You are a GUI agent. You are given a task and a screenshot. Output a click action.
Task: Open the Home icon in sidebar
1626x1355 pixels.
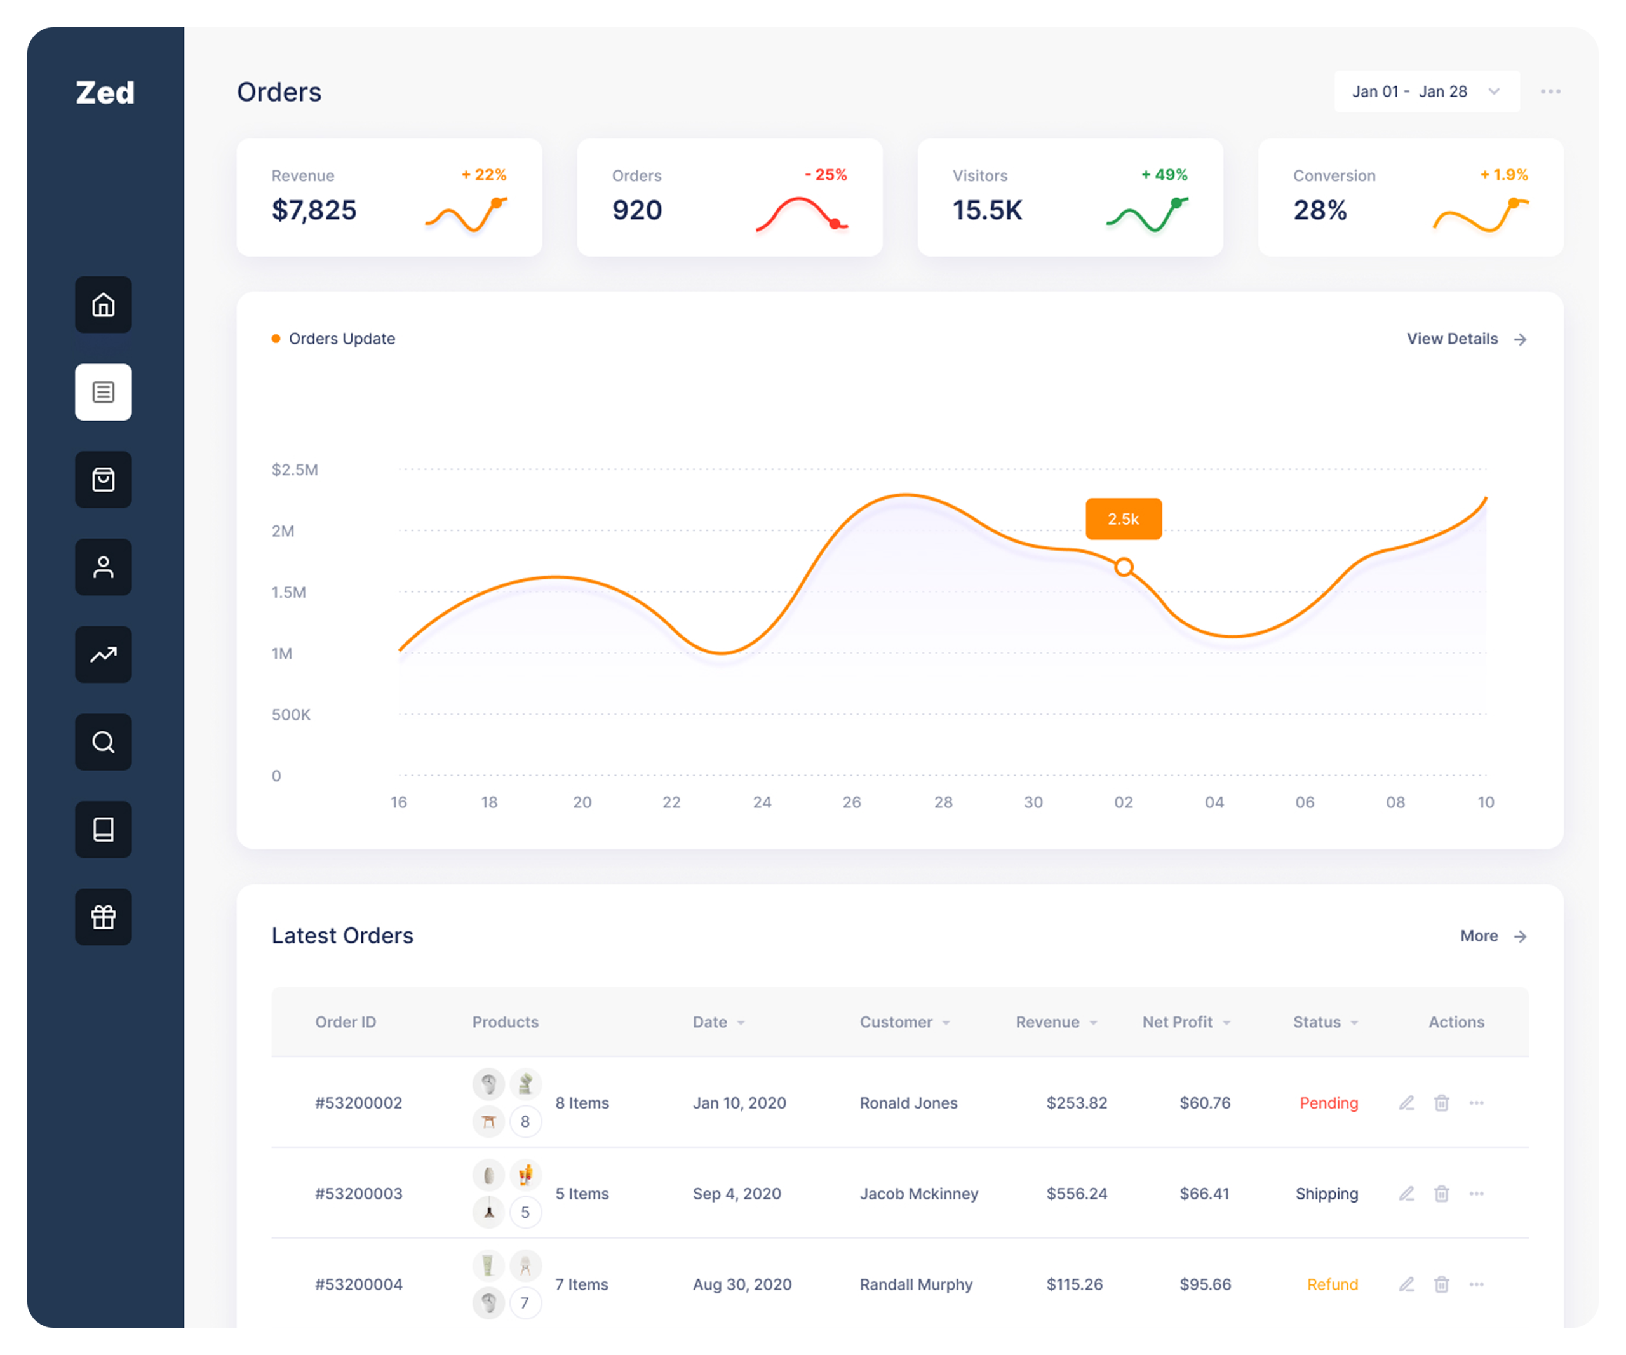coord(103,304)
